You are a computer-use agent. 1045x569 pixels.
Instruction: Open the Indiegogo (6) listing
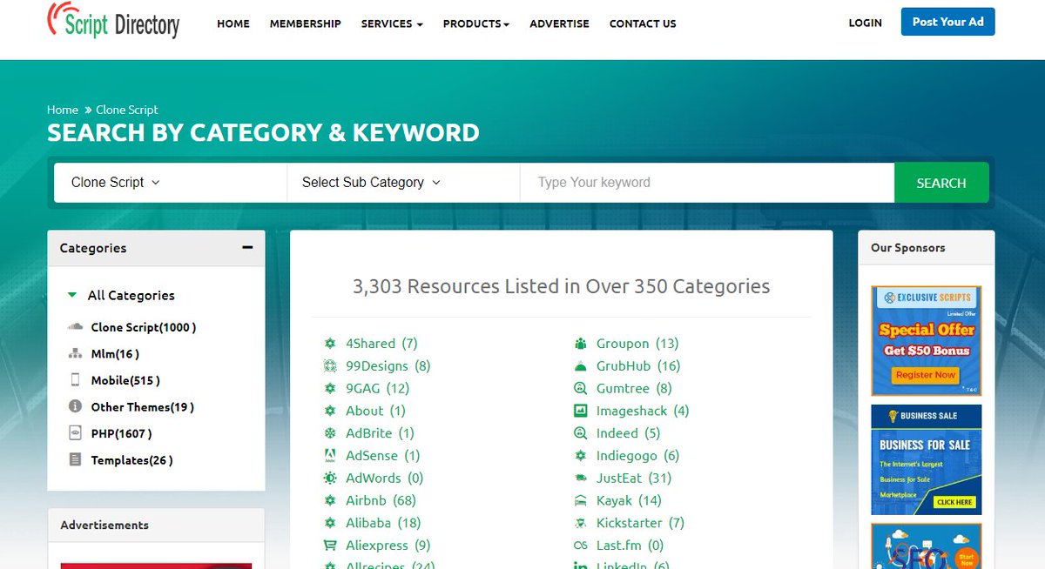click(637, 456)
